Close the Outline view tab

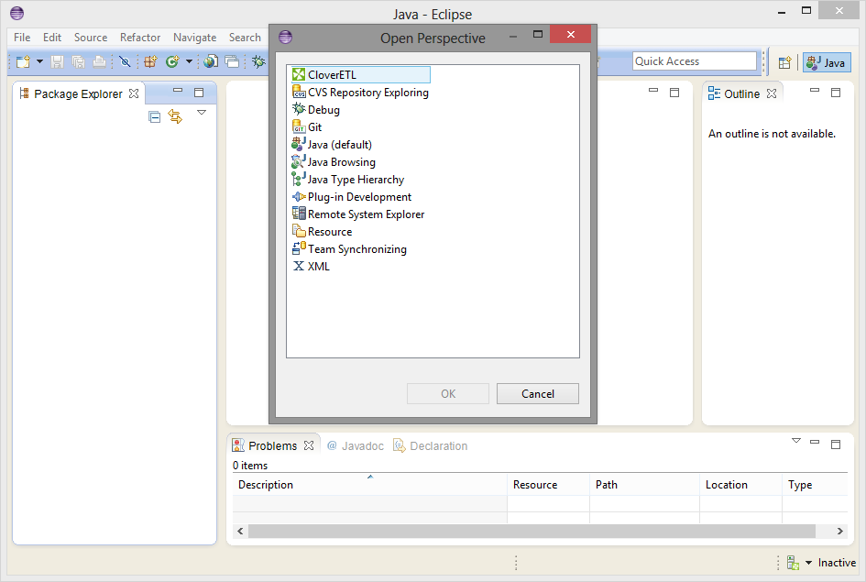[x=772, y=93]
